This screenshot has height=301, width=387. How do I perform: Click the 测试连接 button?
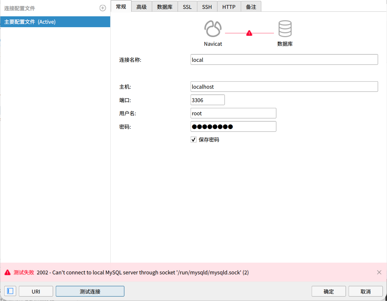(90, 291)
